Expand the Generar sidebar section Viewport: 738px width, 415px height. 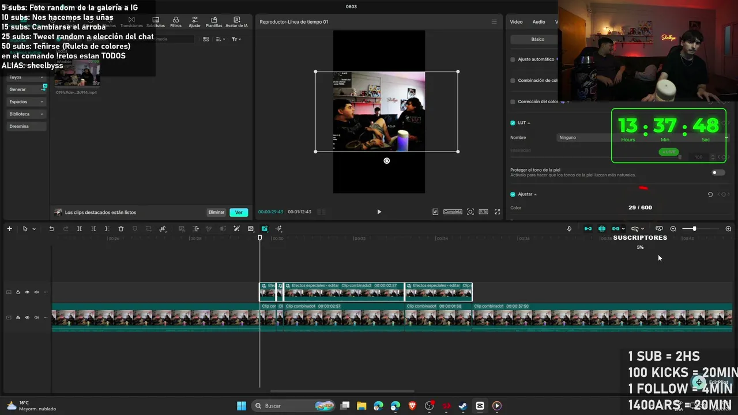[x=27, y=89]
